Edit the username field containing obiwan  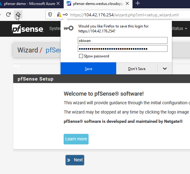tap(123, 40)
